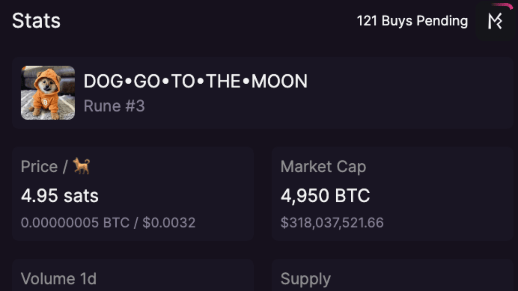
Task: Click the 4,950 BTC market cap value
Action: point(325,196)
